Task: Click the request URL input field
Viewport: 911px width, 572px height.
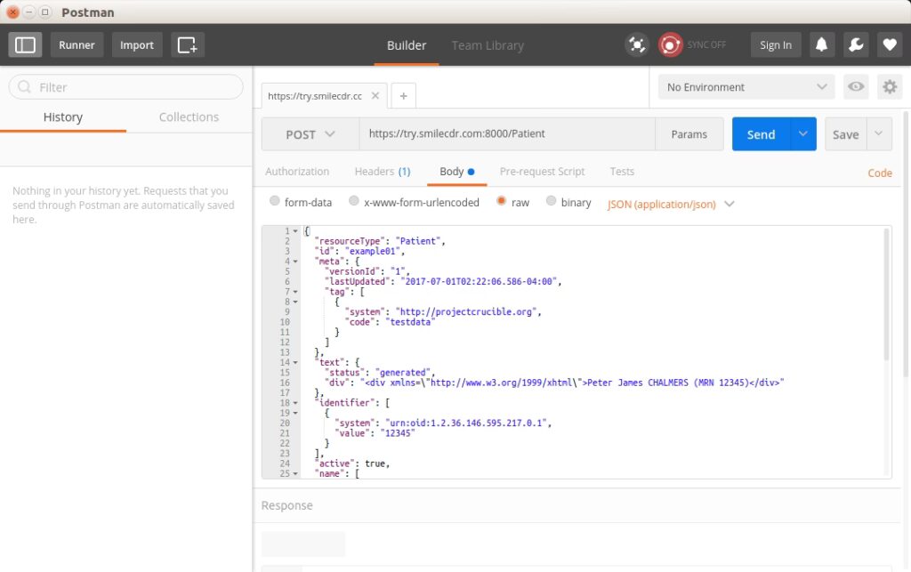Action: pos(507,134)
